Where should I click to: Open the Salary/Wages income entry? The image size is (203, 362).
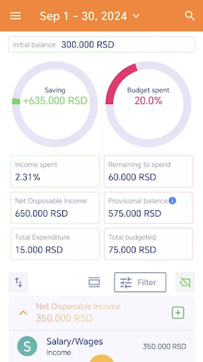point(102,346)
